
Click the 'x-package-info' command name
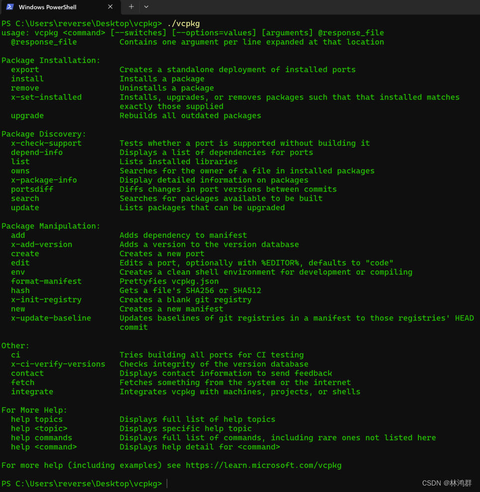pyautogui.click(x=44, y=180)
